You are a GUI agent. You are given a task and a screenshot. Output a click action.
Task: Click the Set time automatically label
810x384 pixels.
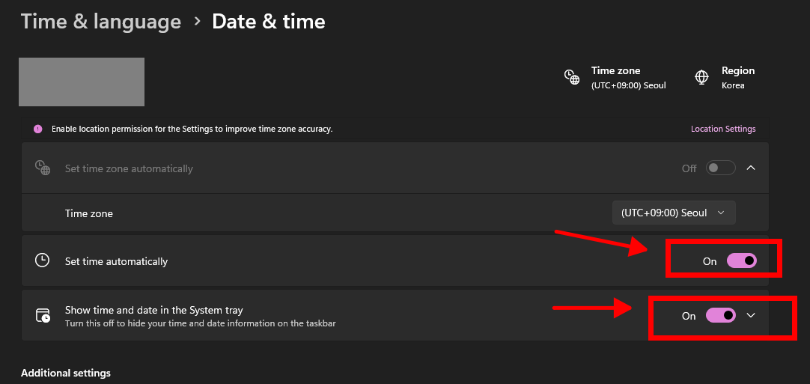116,261
